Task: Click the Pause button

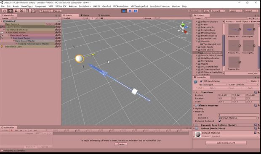Action: (130, 11)
